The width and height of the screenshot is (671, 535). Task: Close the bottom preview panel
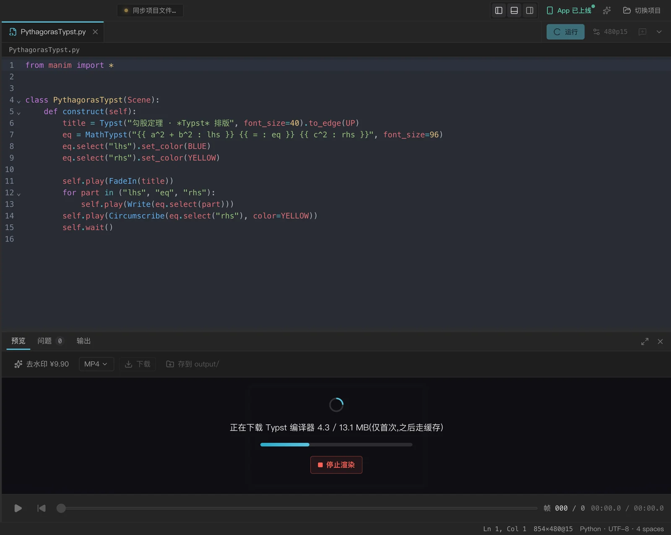(x=661, y=341)
